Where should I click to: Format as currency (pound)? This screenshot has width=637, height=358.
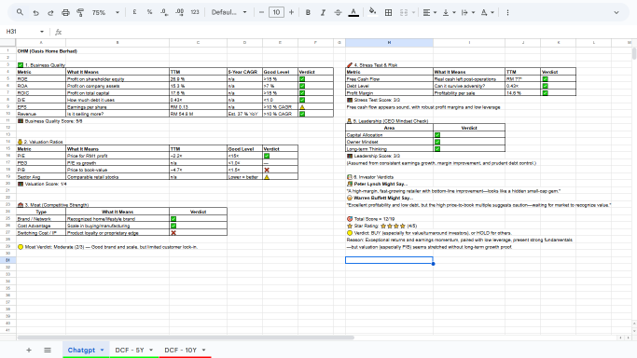134,12
